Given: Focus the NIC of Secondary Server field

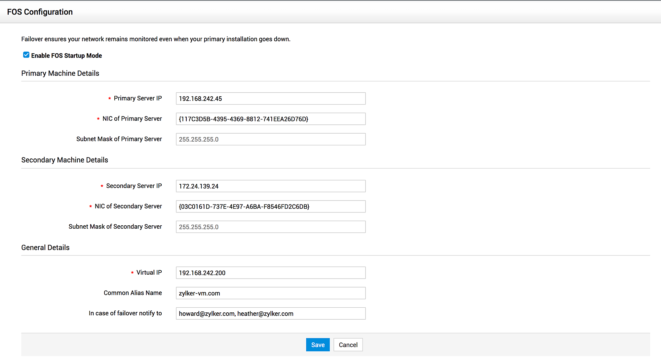Looking at the screenshot, I should tap(271, 206).
